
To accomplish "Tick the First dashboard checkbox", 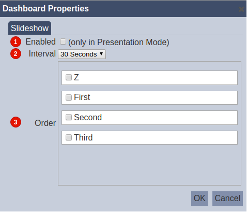I will 69,97.
